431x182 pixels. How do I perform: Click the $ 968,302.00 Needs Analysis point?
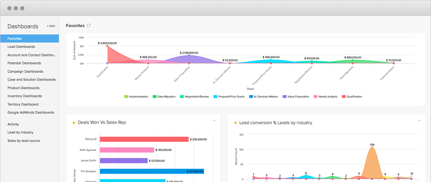(x=148, y=60)
